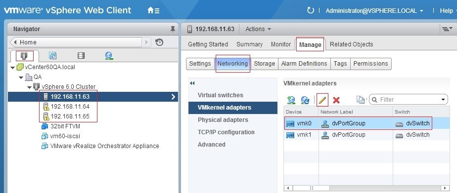Image resolution: width=457 pixels, height=193 pixels.
Task: Click the vSphere 6.0 Cluster icon
Action: point(37,86)
